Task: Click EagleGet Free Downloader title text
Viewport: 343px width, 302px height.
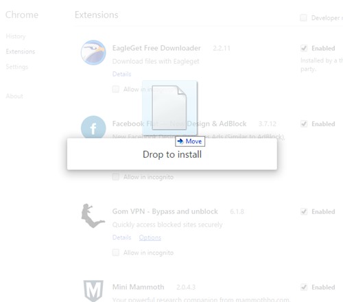Action: [156, 48]
